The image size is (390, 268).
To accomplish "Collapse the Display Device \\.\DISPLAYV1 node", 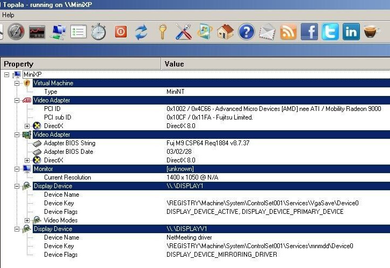I will point(17,229).
